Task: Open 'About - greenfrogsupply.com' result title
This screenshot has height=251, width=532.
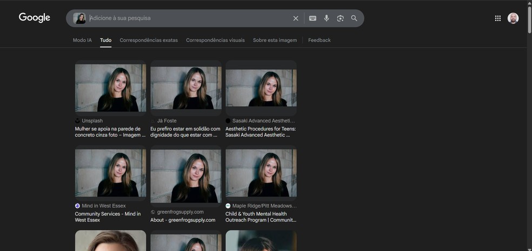Action: tap(183, 220)
